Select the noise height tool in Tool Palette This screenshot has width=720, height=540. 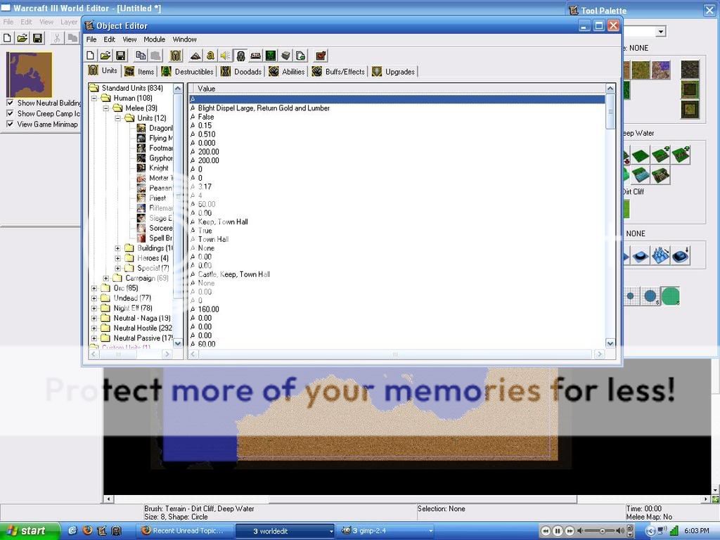coord(660,256)
